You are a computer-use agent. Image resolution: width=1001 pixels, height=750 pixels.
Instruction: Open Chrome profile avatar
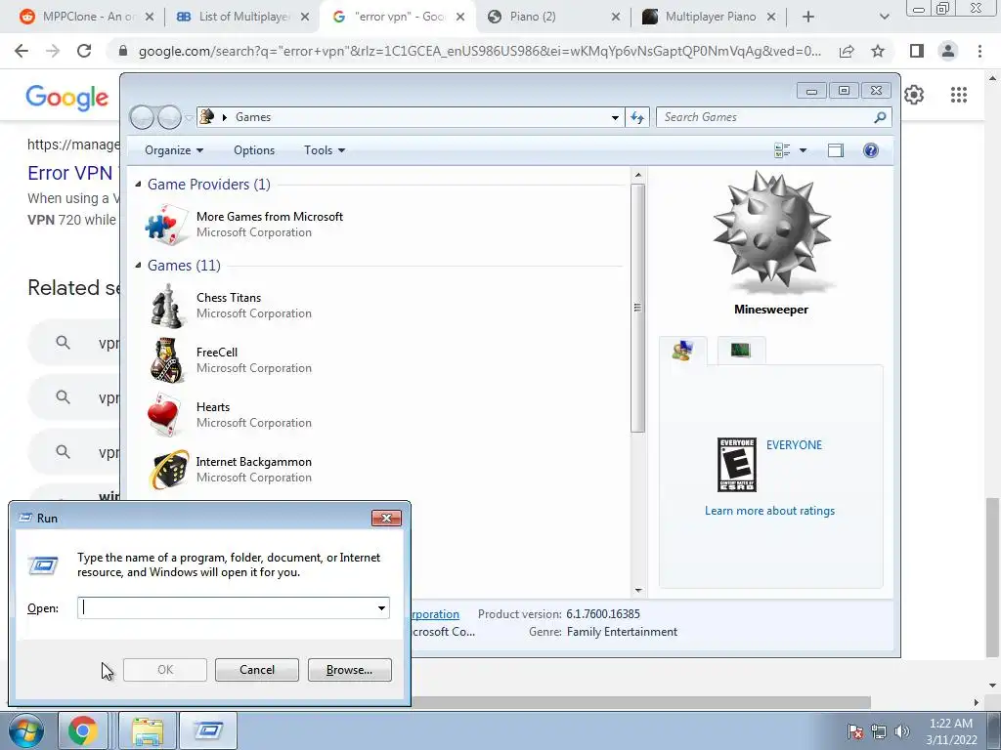pos(948,51)
